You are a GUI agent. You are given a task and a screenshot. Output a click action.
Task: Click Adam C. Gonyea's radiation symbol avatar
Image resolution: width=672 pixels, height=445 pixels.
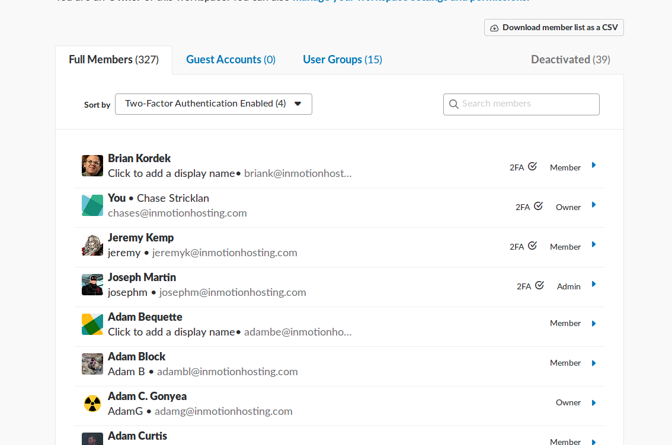[92, 404]
